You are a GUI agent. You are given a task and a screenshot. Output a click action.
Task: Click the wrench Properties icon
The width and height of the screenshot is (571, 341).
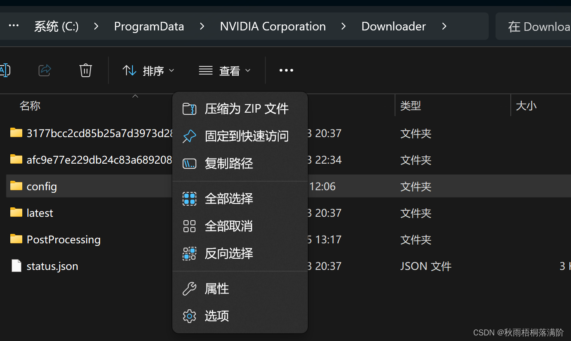(x=189, y=289)
